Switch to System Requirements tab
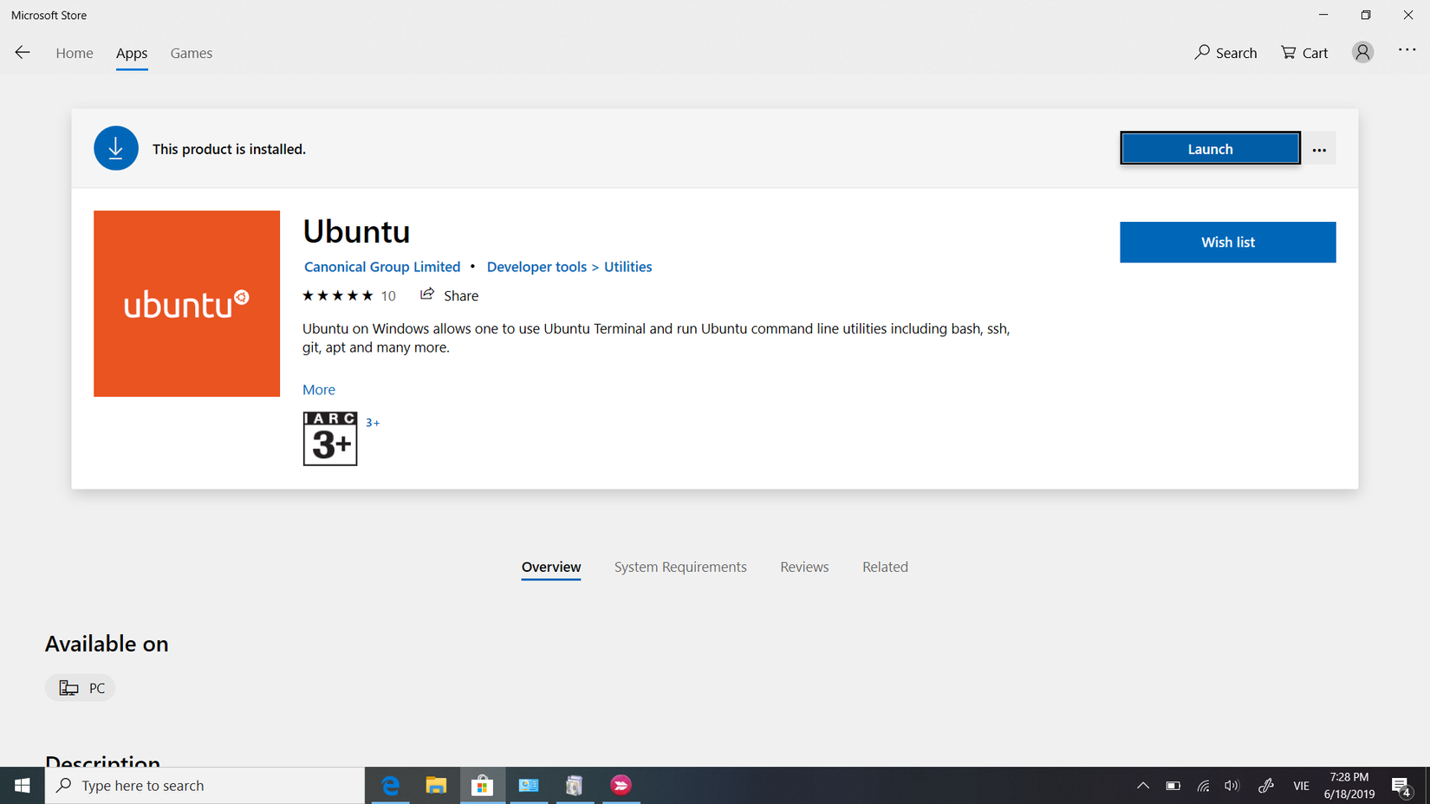 (x=680, y=567)
